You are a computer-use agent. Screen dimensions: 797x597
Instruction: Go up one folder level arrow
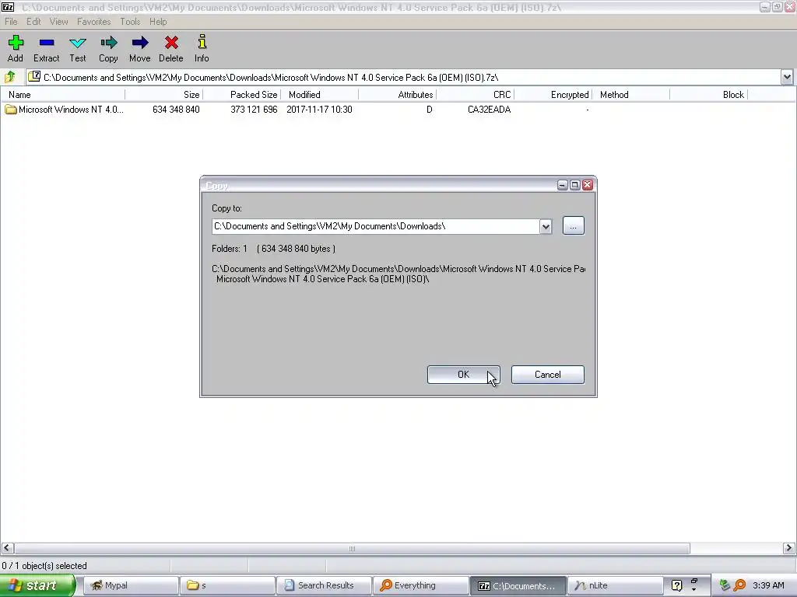pyautogui.click(x=9, y=77)
